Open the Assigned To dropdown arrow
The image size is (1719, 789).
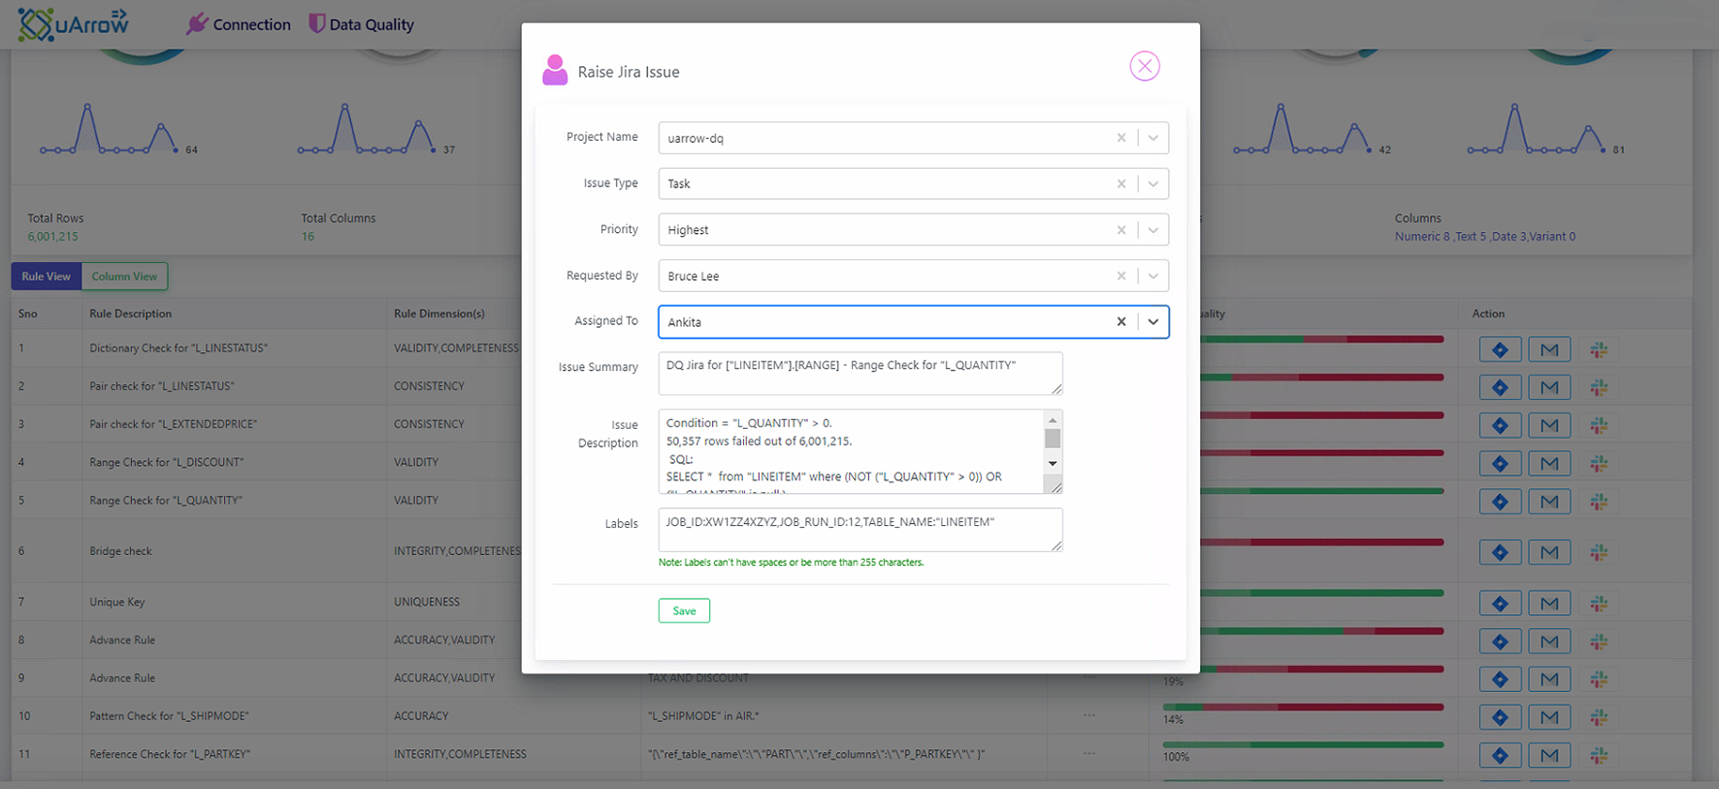pyautogui.click(x=1153, y=322)
